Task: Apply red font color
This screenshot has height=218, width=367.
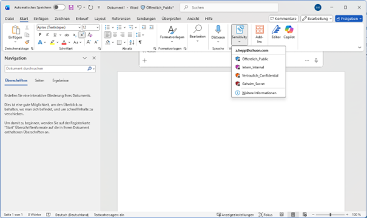Action: click(x=64, y=42)
